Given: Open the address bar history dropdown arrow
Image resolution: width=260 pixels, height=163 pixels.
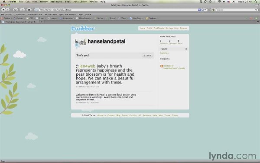Looking at the screenshot, I should (x=205, y=10).
